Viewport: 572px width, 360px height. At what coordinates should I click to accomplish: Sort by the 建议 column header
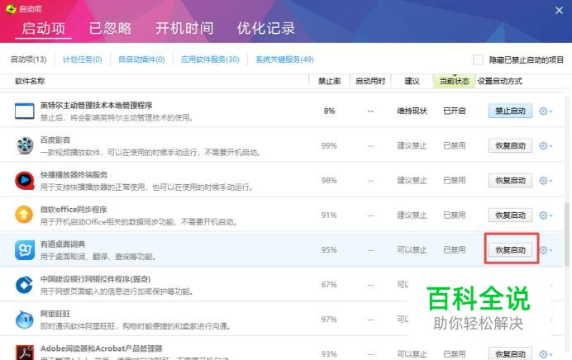(x=412, y=81)
